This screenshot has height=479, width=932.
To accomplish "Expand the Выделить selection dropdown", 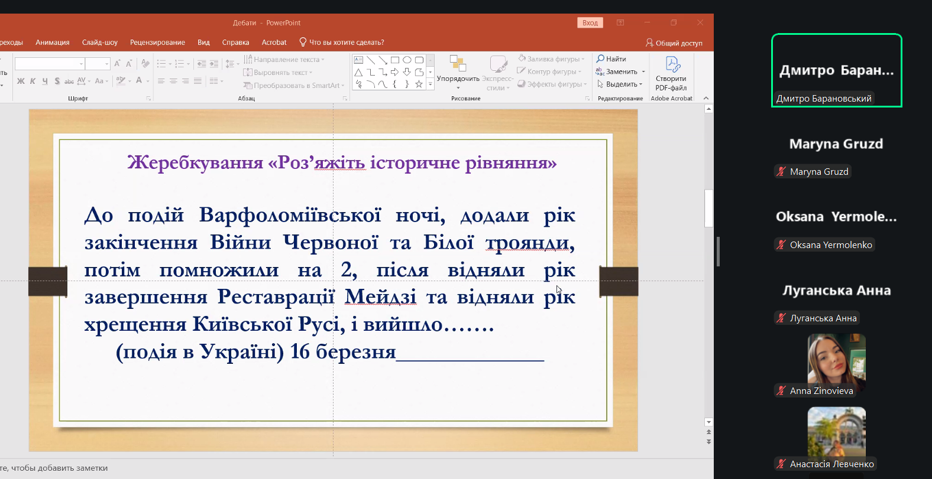I will 620,84.
